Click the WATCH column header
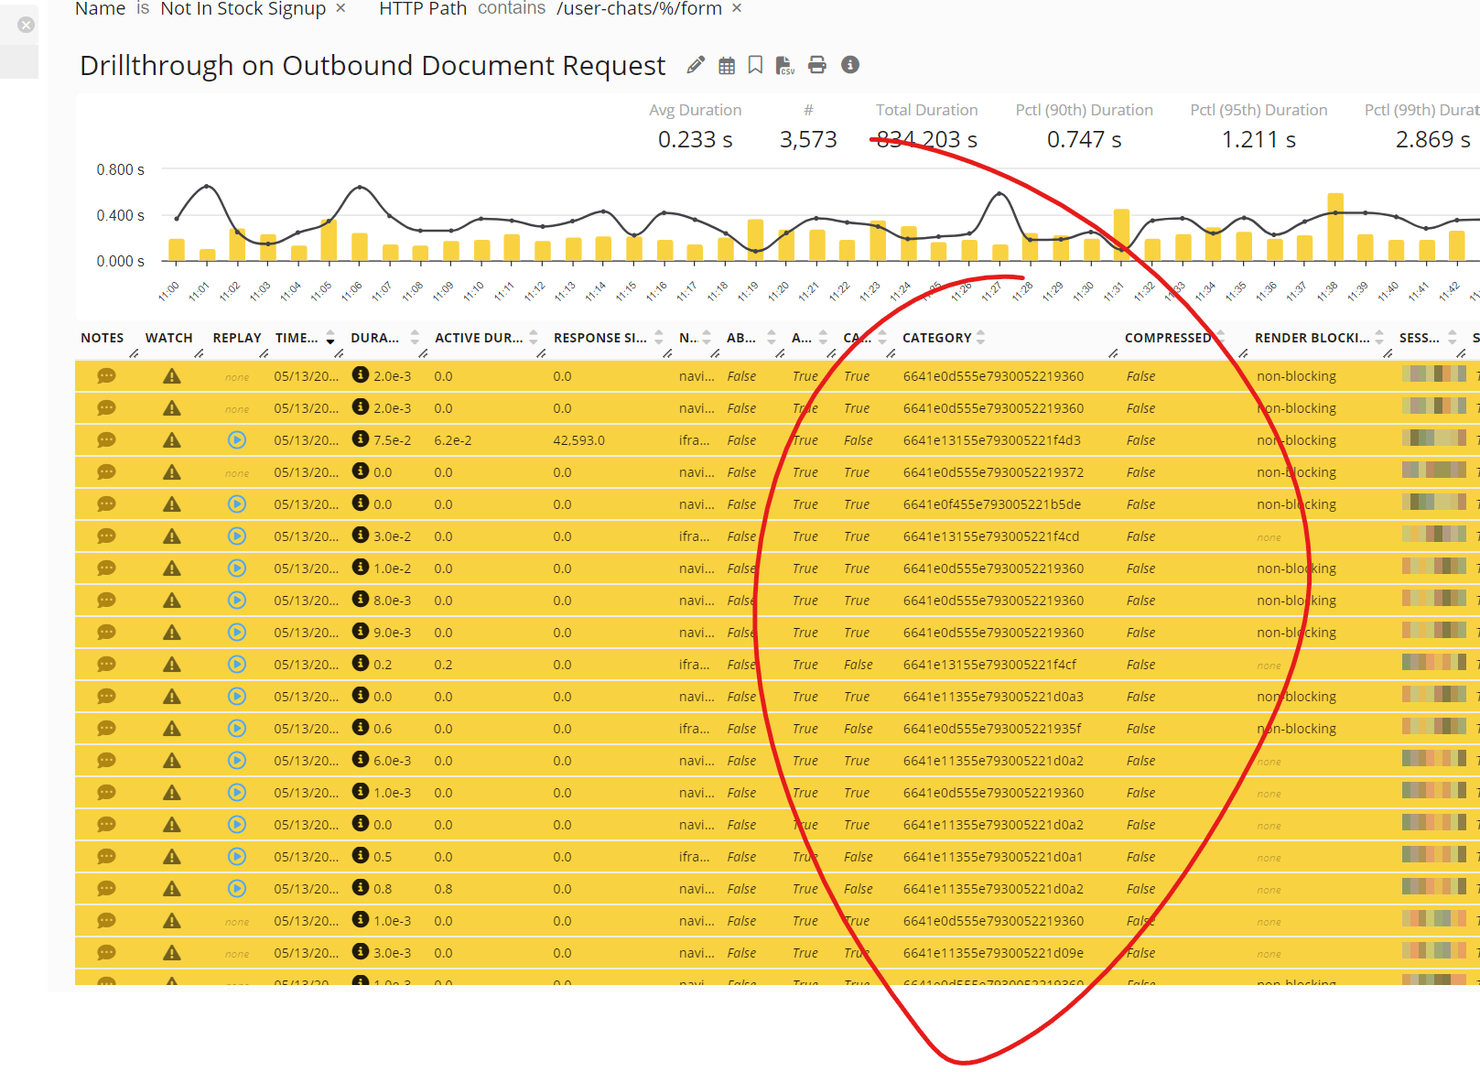Image resolution: width=1480 pixels, height=1072 pixels. click(x=169, y=338)
